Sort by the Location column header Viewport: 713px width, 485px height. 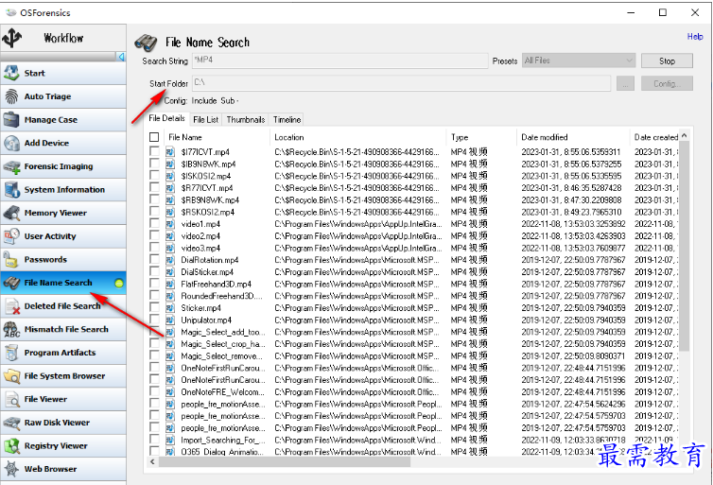click(x=357, y=137)
